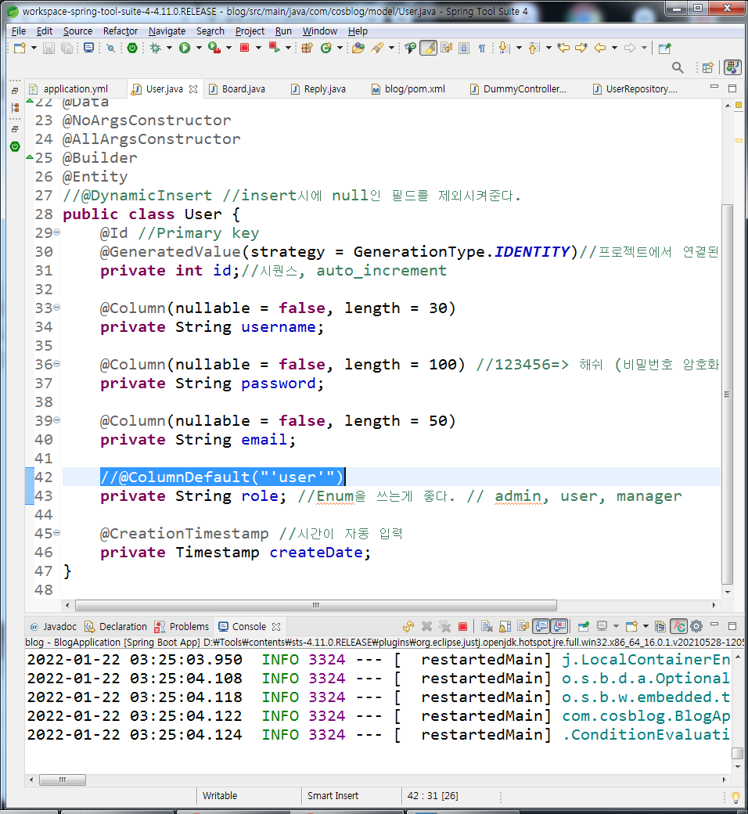Click the Next Annotation arrow icon

[504, 49]
